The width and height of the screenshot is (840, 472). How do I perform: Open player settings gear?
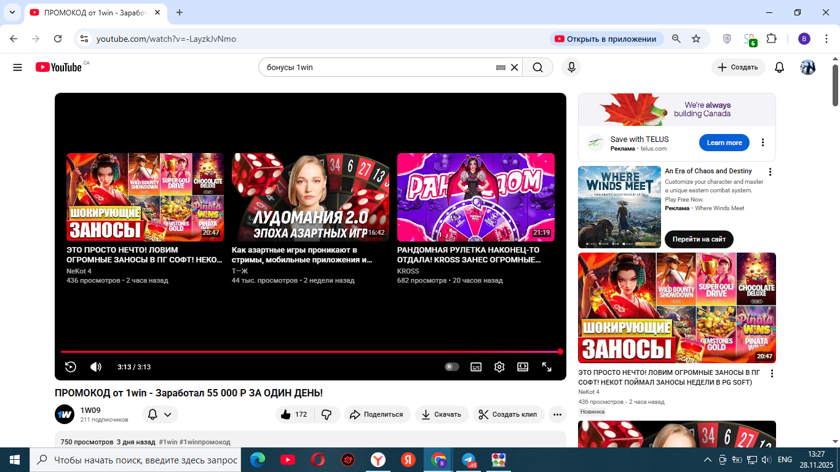[499, 367]
